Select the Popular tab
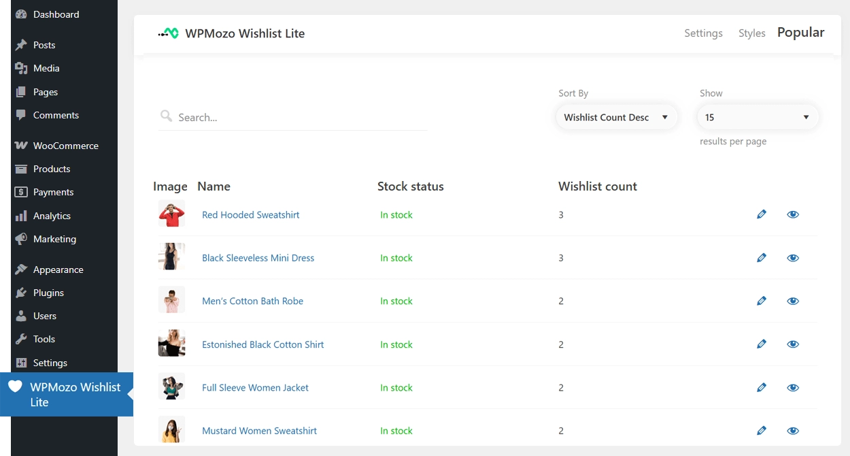Screen dimensions: 850x456 (x=801, y=33)
